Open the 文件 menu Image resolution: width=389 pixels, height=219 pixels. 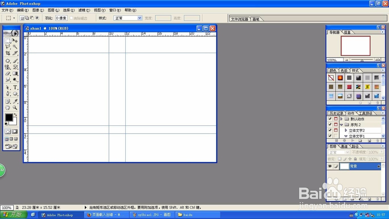click(7, 10)
